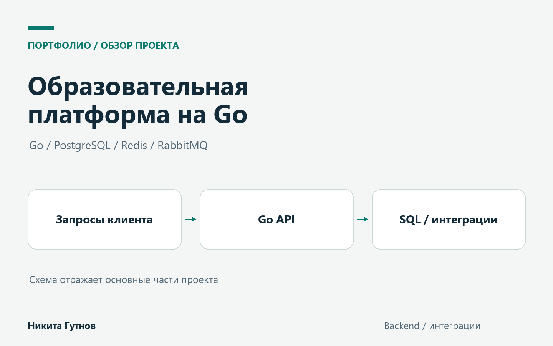
Task: Select the 'Go API' diagram box
Action: (x=276, y=219)
